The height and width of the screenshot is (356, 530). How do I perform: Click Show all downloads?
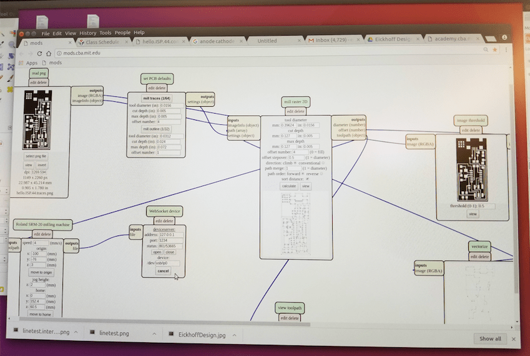point(490,339)
